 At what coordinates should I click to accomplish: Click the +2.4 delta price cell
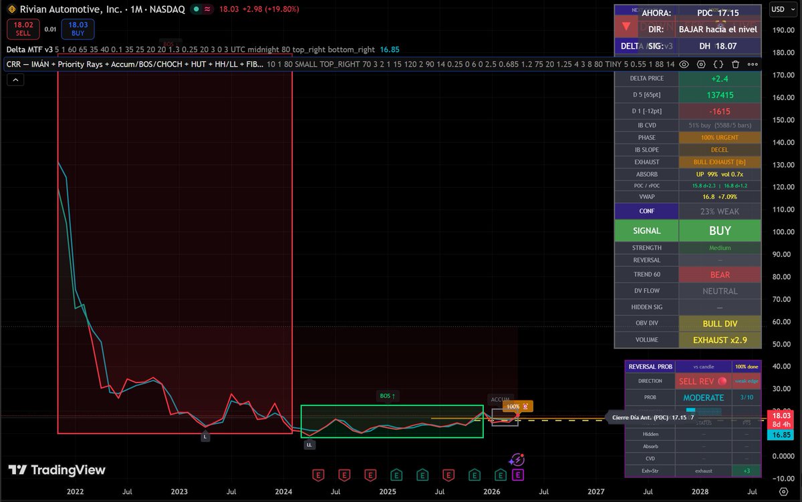coord(719,78)
